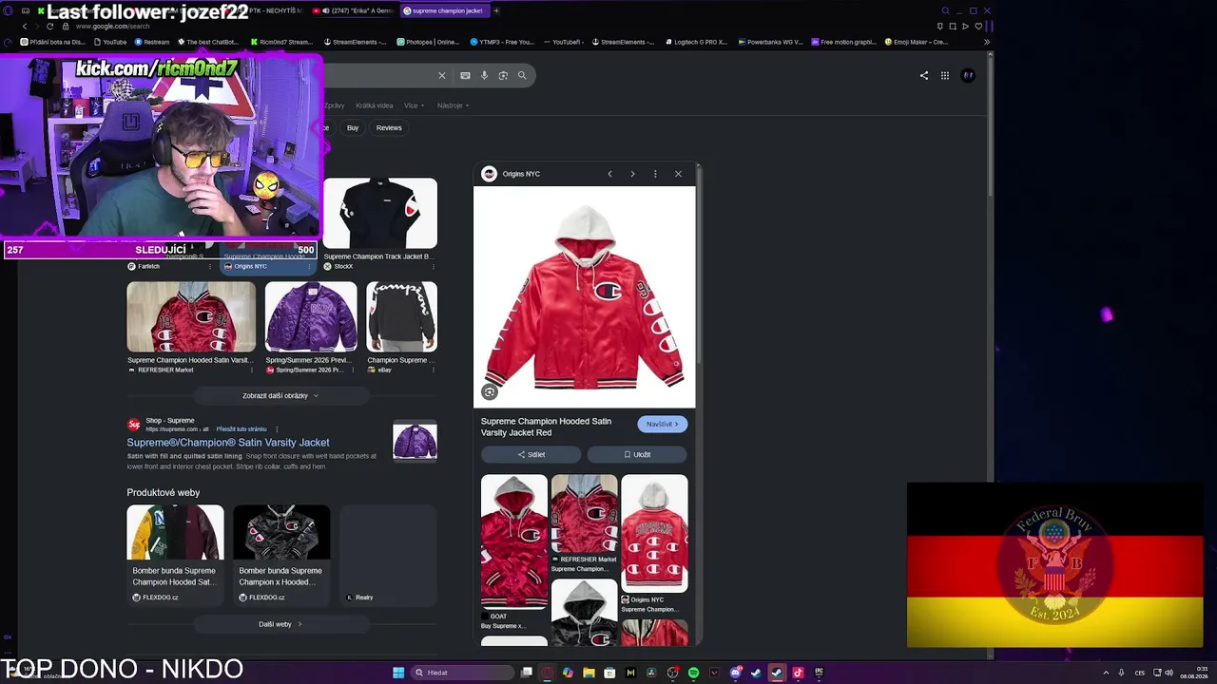Open more options in image preview panel

pos(655,174)
